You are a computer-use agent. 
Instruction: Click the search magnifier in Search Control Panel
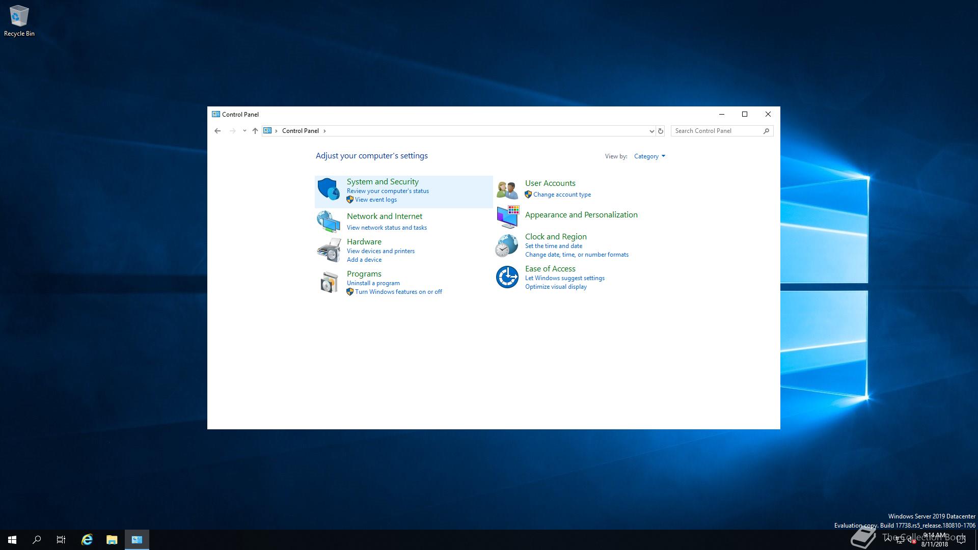coord(766,131)
